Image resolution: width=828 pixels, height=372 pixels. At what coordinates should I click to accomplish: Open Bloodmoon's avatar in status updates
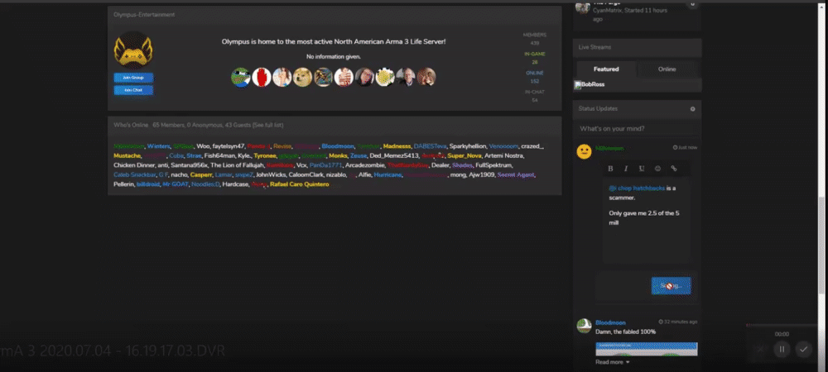coord(584,327)
